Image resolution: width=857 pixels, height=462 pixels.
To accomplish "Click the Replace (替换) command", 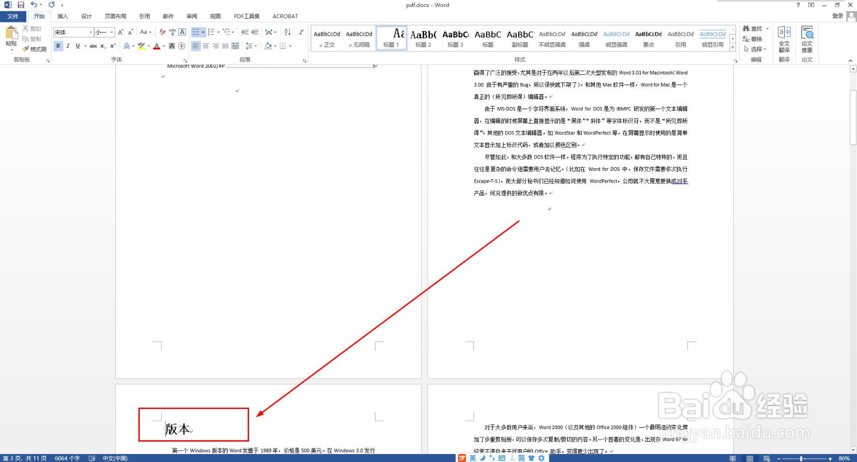I will point(752,39).
